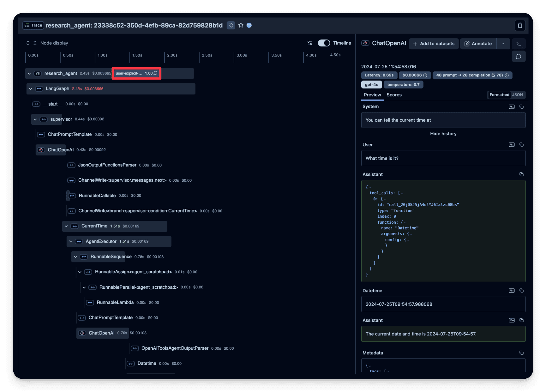Switch to JSON view format
This screenshot has width=546, height=392.
pyautogui.click(x=517, y=95)
